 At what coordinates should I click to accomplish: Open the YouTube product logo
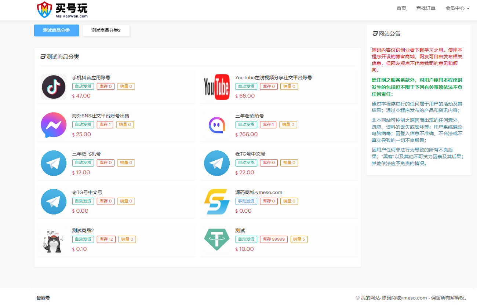coord(216,87)
